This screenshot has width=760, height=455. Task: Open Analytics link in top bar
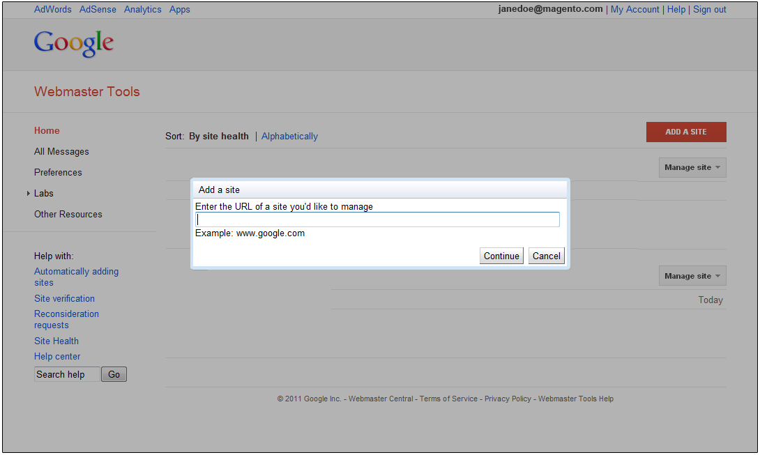pos(142,9)
